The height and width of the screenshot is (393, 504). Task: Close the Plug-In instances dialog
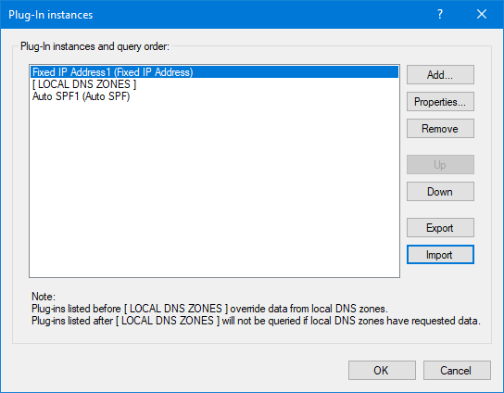tap(482, 14)
